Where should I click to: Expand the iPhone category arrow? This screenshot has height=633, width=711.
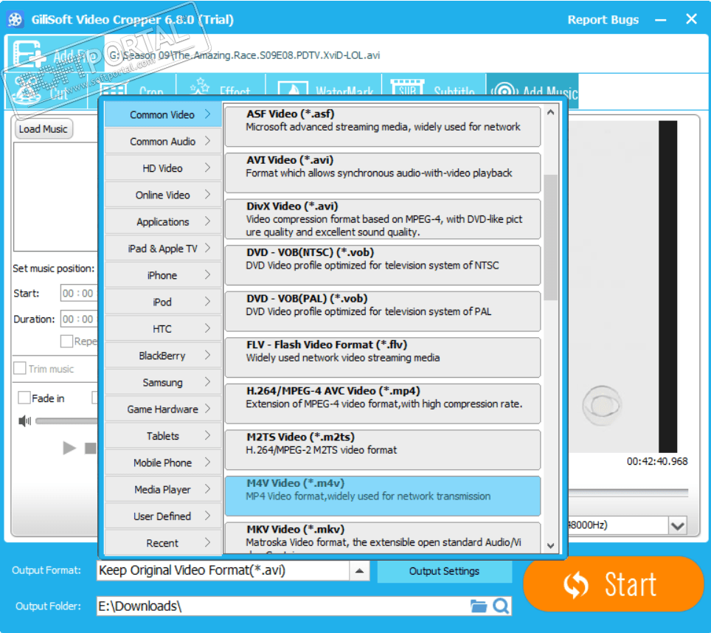(x=207, y=274)
